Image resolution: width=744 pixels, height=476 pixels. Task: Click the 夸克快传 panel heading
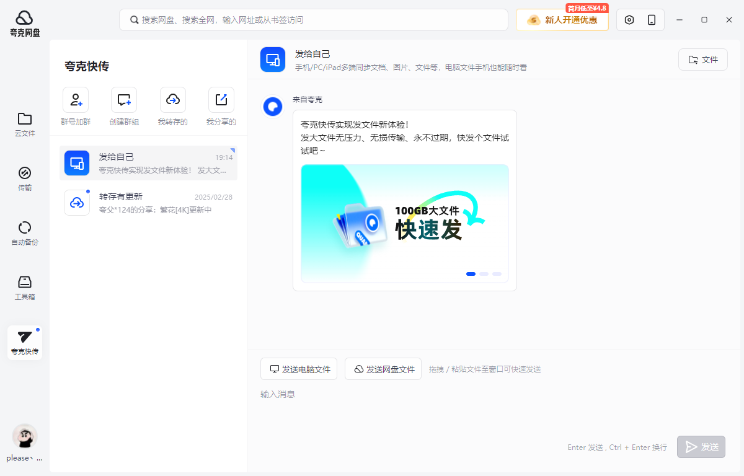(x=87, y=66)
